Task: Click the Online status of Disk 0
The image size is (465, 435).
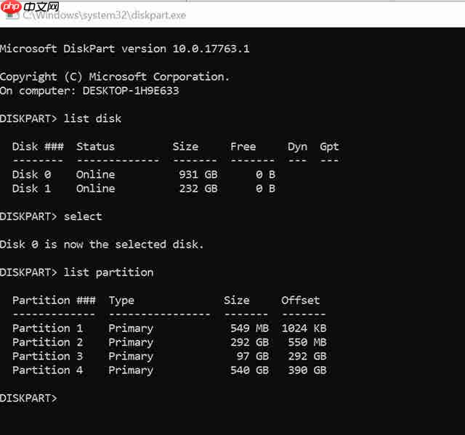Action: 95,174
